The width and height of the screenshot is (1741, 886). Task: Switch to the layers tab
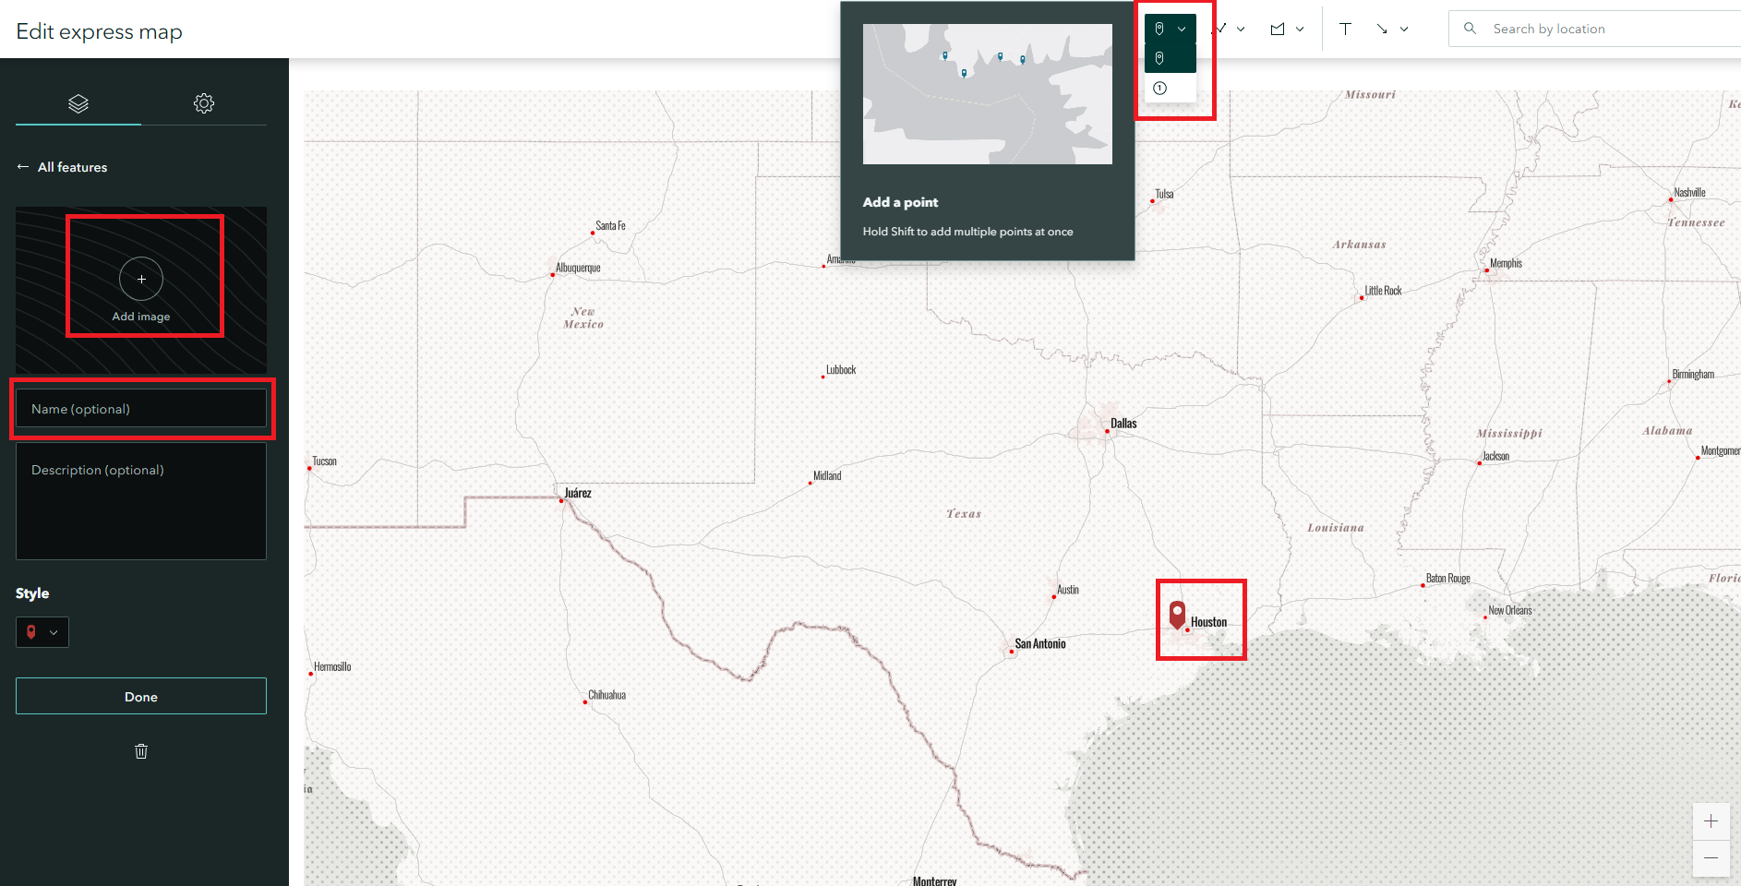pos(78,103)
